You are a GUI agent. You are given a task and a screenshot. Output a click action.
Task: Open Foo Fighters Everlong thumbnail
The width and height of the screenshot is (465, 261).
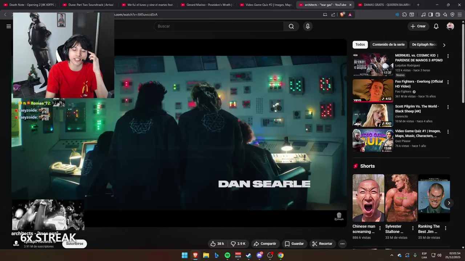(x=373, y=91)
